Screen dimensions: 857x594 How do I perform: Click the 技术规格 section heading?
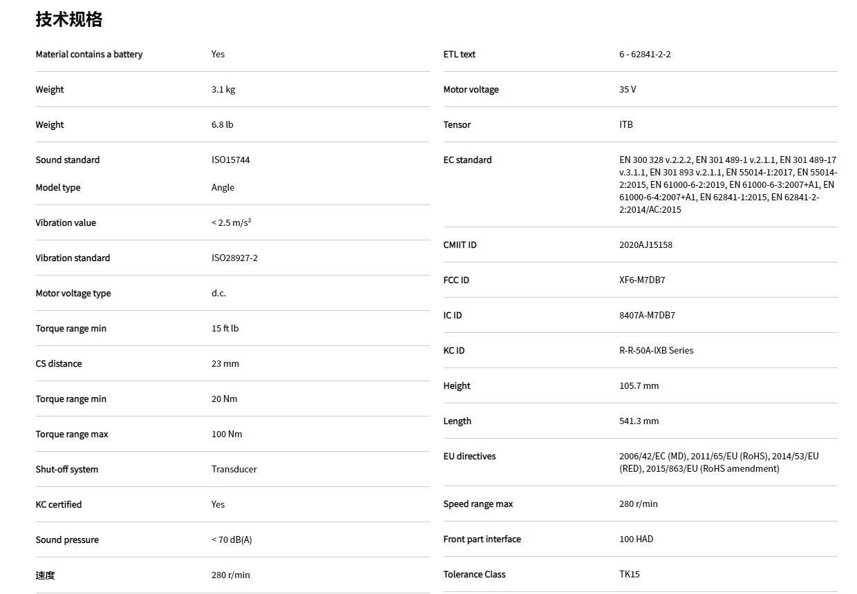(x=69, y=19)
